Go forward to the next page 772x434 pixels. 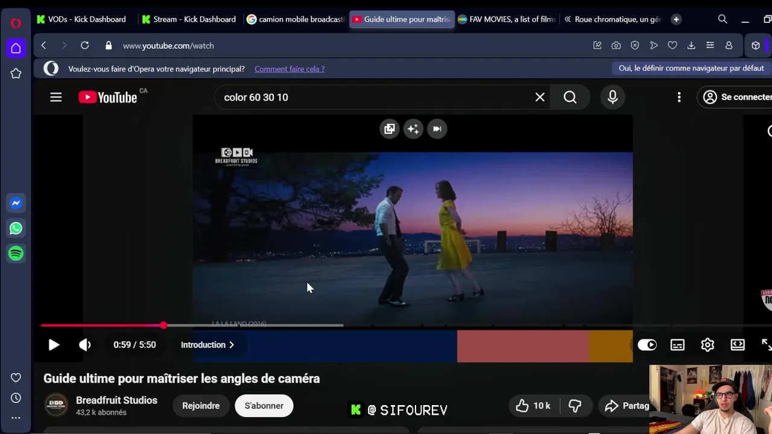[x=64, y=46]
